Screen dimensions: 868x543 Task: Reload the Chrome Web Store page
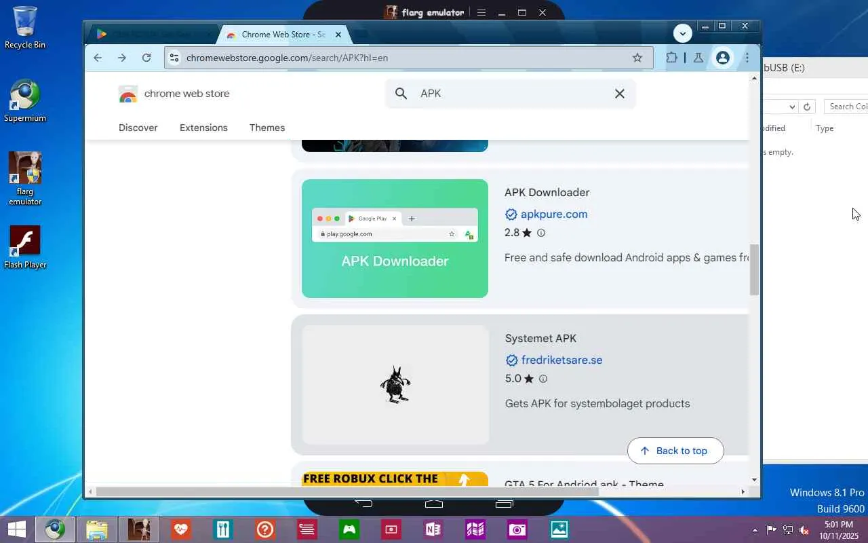coord(146,58)
